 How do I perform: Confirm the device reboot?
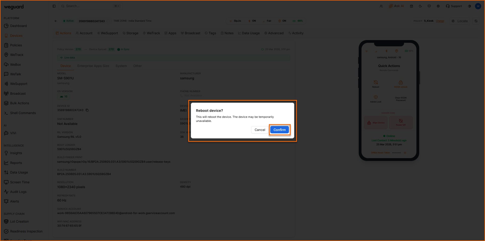point(279,130)
